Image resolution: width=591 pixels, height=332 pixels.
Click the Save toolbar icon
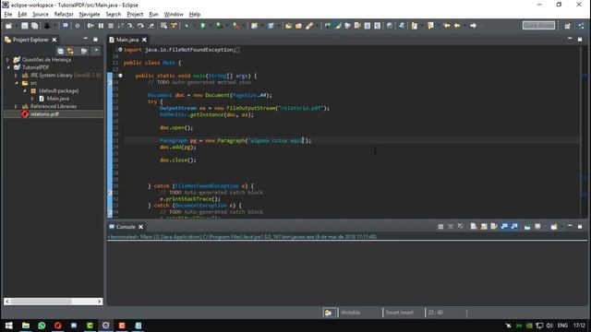tap(25, 26)
